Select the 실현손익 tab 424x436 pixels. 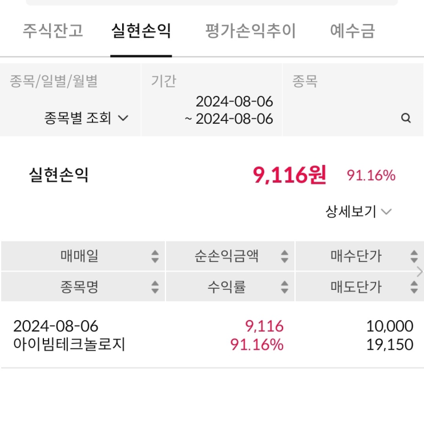[x=141, y=31]
